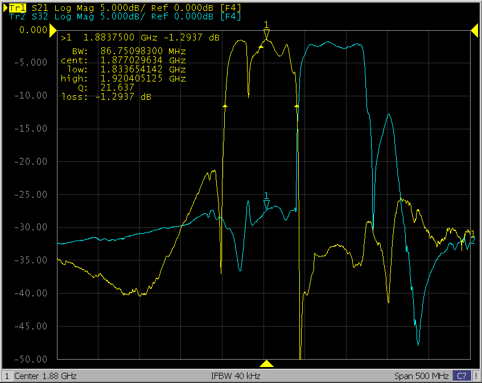Click the cyan marker 1 on S32 trace

(266, 203)
